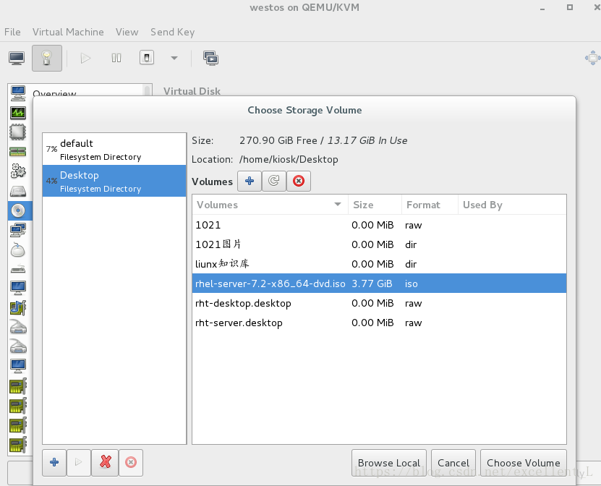Select Sound device icon in sidebar
This screenshot has width=601, height=486.
[x=18, y=308]
